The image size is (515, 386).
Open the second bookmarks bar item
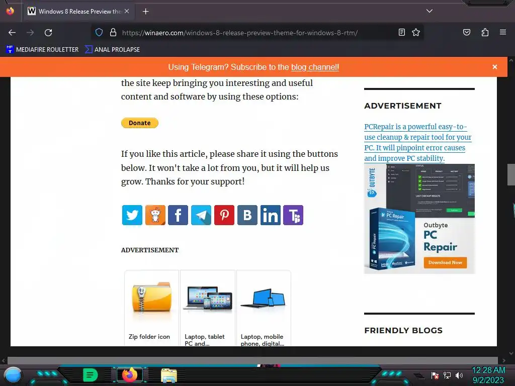(112, 50)
